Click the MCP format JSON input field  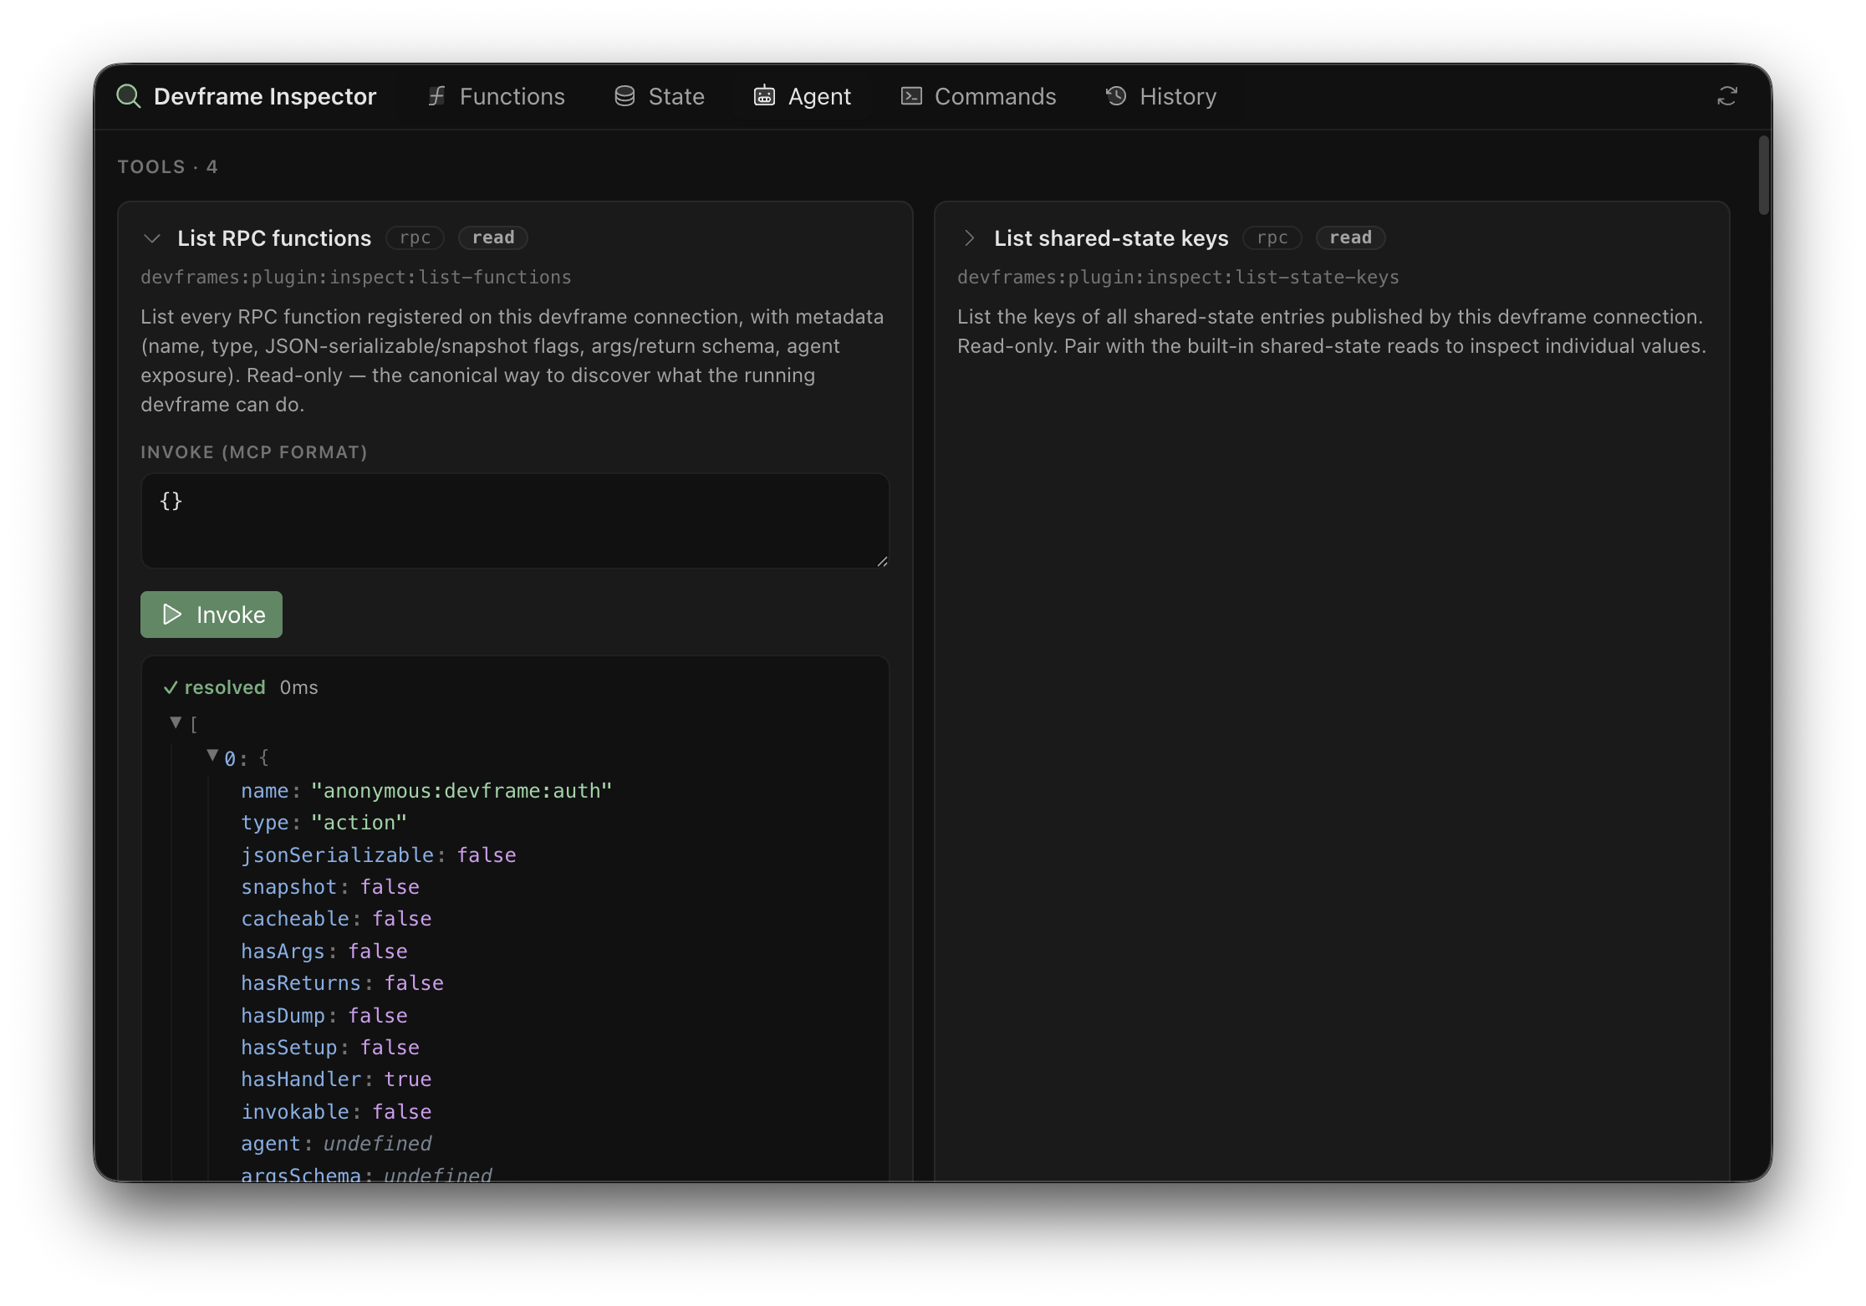coord(515,521)
